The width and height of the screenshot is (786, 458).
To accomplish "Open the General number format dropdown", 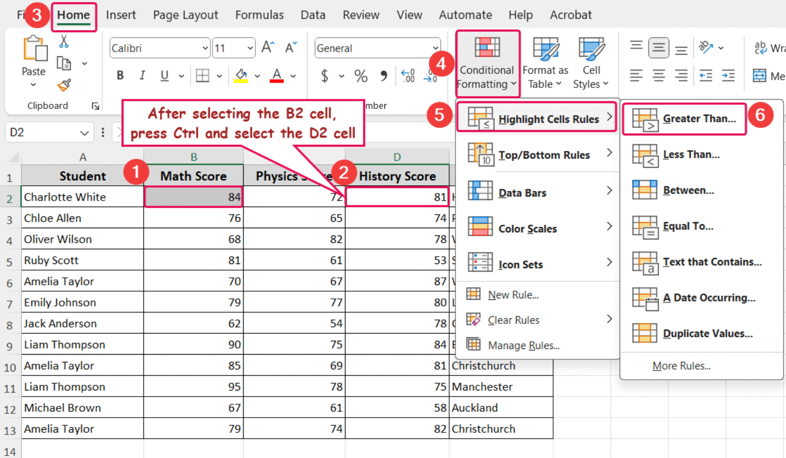I will click(x=377, y=48).
